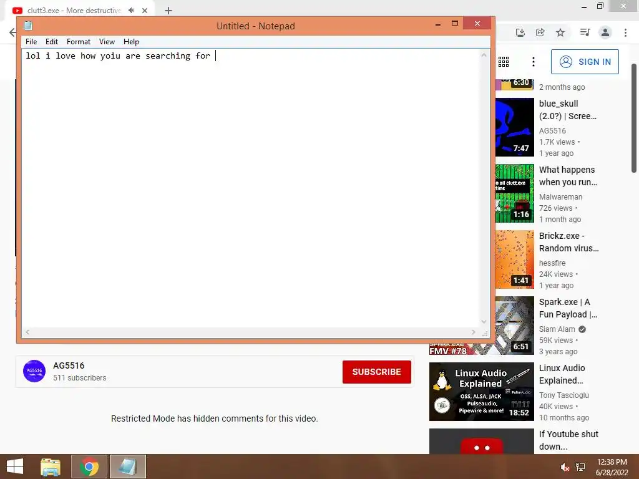Image resolution: width=639 pixels, height=479 pixels.
Task: Bookmark this page with the star icon
Action: tap(560, 32)
